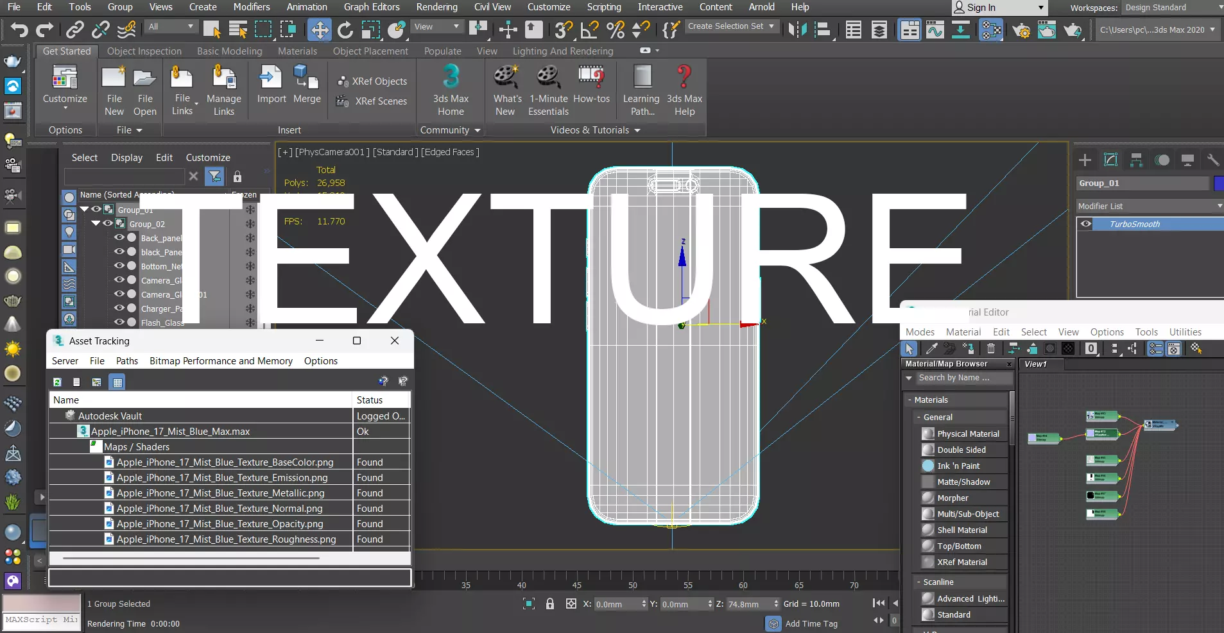The height and width of the screenshot is (633, 1224).
Task: Activate the Select Object tool
Action: (212, 30)
